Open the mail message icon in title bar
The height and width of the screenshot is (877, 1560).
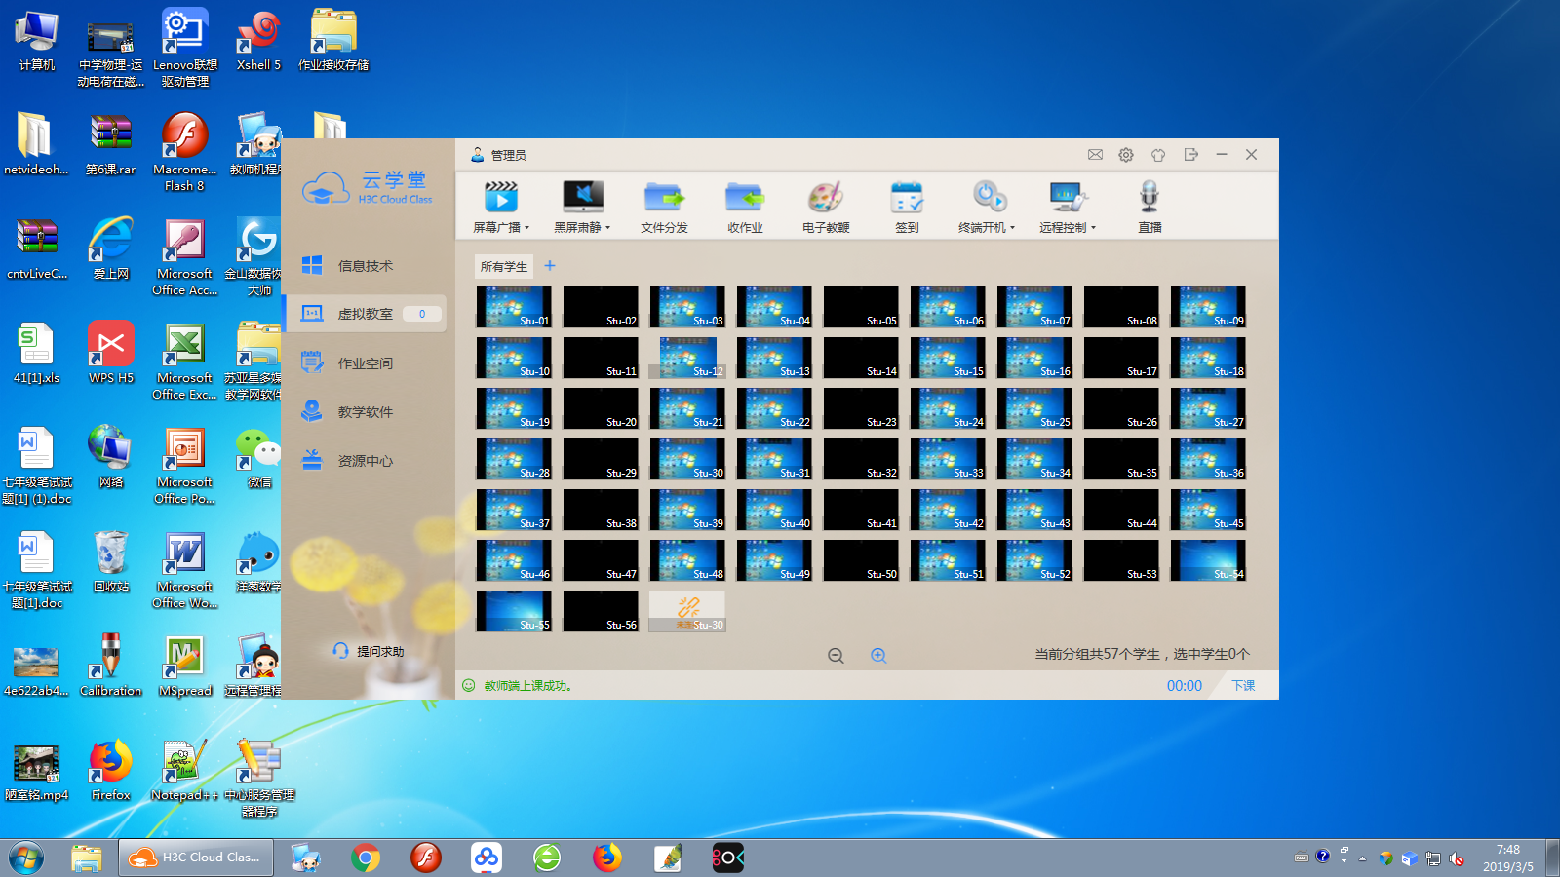1096,155
